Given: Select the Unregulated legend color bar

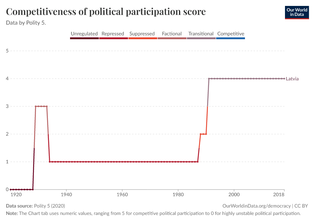Looking at the screenshot, I should pos(84,38).
